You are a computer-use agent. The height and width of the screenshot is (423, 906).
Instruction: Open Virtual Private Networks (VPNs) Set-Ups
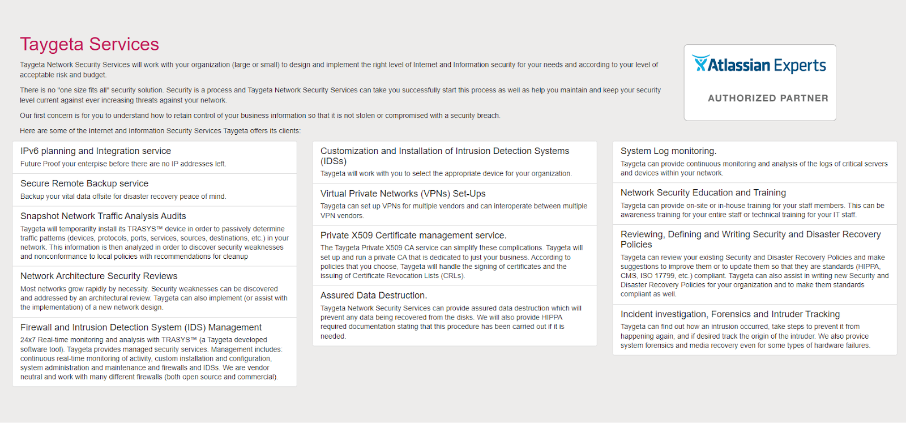[x=403, y=194]
